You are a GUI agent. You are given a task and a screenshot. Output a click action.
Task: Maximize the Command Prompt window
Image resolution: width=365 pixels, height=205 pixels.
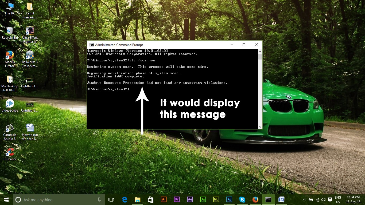[244, 45]
